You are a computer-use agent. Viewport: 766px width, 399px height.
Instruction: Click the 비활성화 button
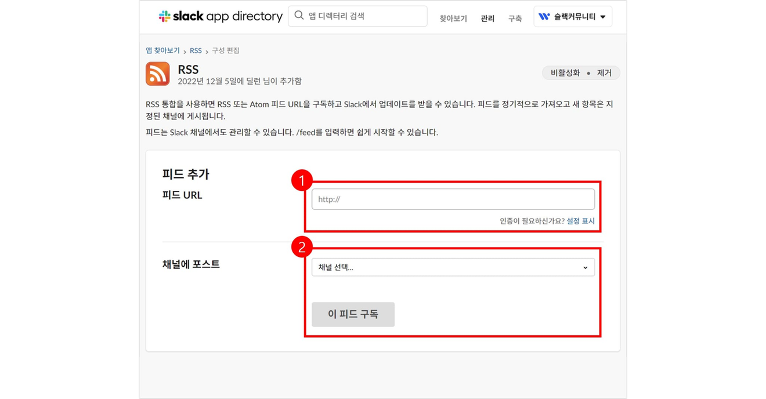[565, 73]
